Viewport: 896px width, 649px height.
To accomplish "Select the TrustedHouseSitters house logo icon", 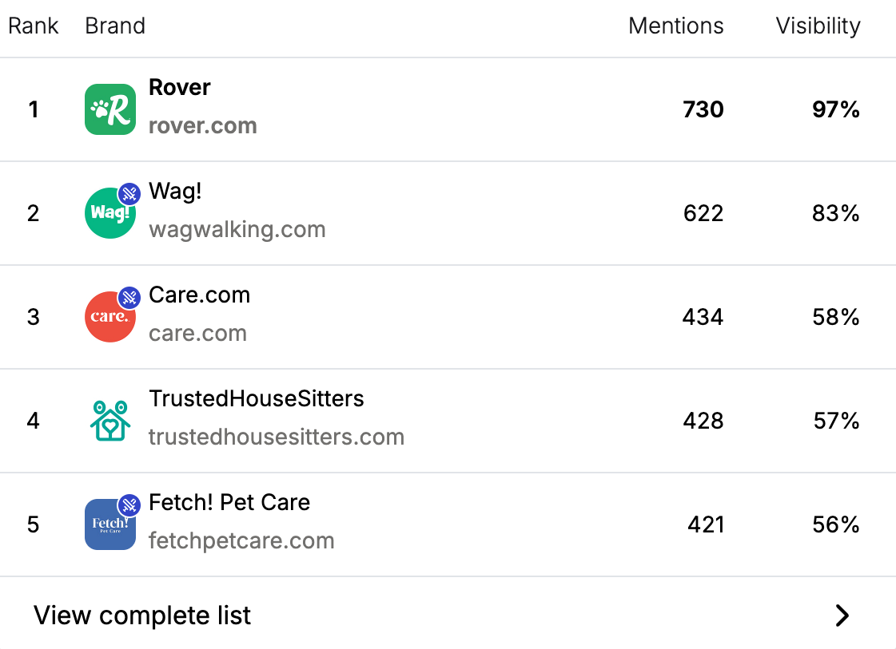I will pyautogui.click(x=110, y=421).
